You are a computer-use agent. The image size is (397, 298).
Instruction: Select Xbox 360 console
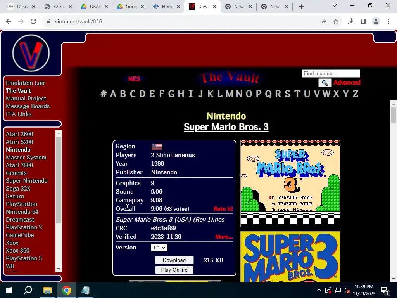point(18,251)
